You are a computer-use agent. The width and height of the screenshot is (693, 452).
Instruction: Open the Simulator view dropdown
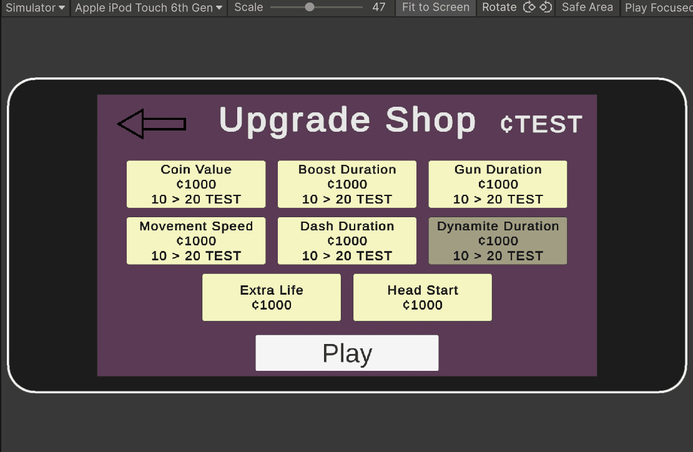35,7
